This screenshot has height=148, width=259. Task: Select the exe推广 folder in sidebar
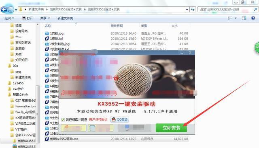tap(18, 89)
